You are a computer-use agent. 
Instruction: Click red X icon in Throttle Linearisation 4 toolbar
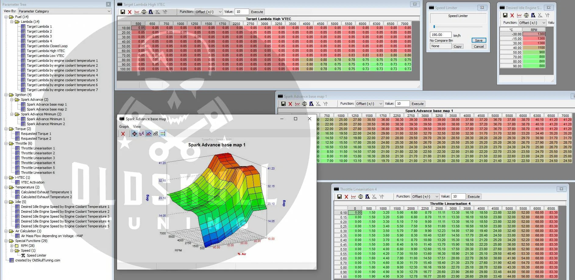coord(346,197)
